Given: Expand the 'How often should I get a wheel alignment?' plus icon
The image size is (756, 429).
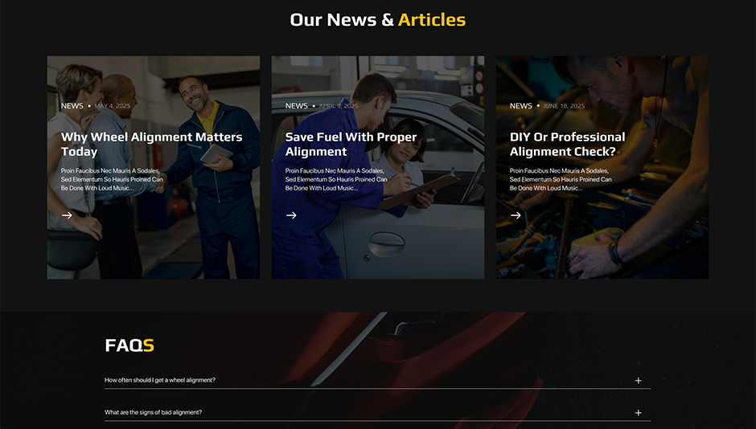Looking at the screenshot, I should click(x=639, y=381).
